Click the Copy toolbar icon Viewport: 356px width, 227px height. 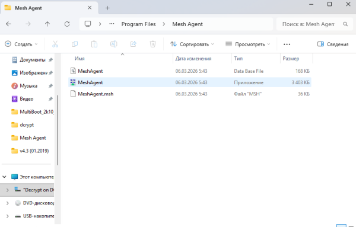pyautogui.click(x=75, y=44)
